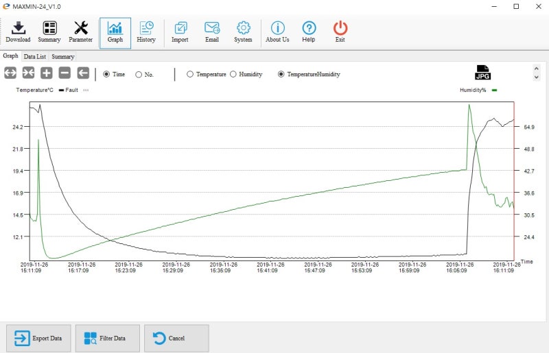Click the Export Data button

(x=38, y=339)
